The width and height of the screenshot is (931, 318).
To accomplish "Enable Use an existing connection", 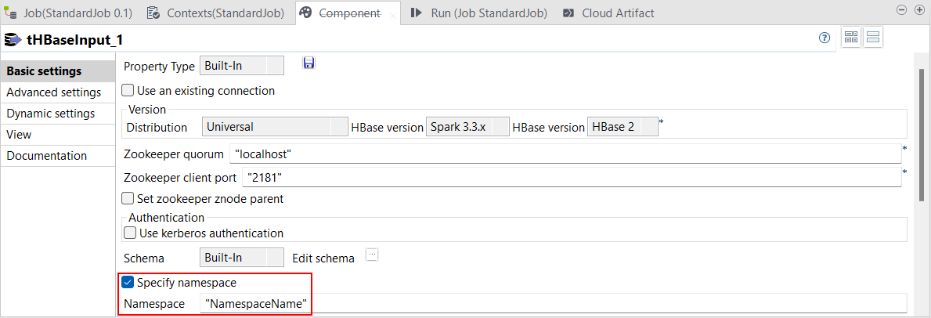I will pos(128,91).
